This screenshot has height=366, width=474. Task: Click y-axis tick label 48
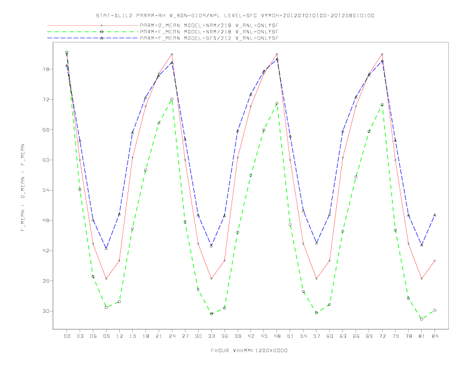pos(45,221)
